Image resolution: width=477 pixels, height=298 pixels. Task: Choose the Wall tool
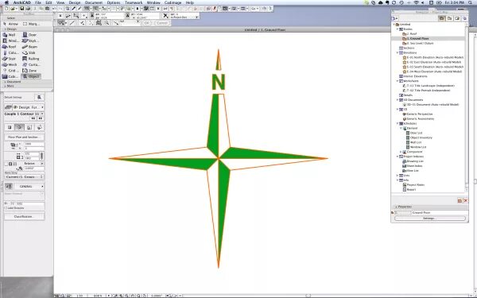10,35
